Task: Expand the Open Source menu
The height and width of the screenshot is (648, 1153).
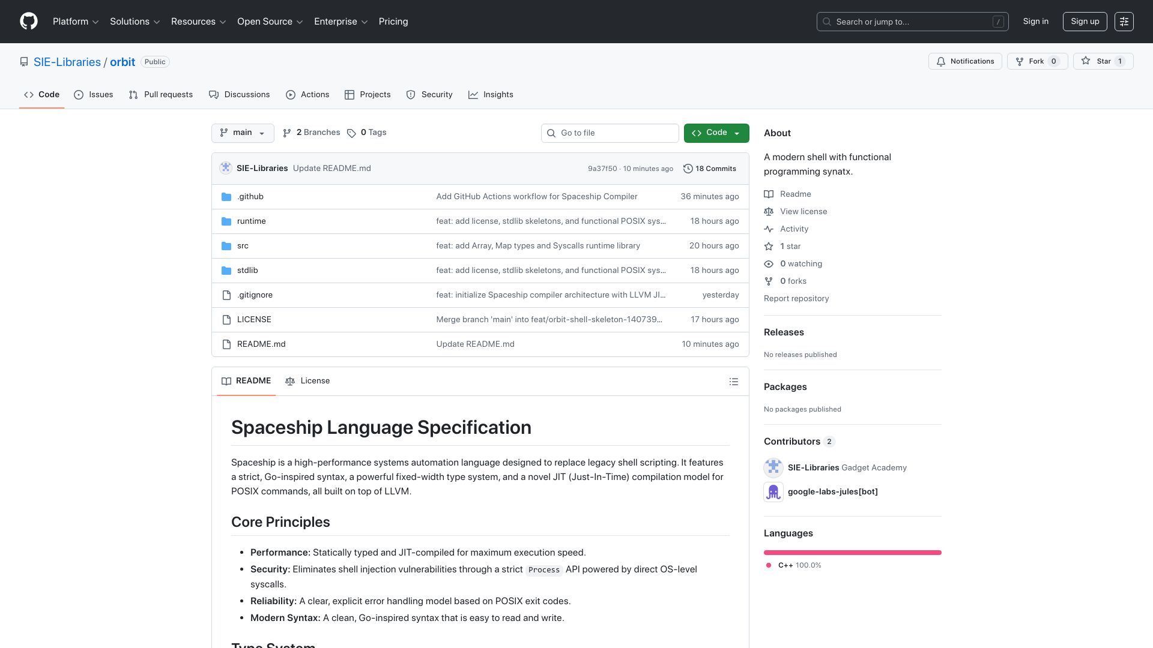Action: pyautogui.click(x=270, y=22)
